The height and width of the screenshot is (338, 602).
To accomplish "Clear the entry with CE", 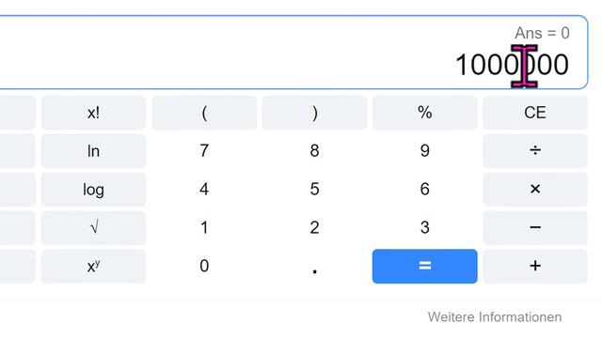I will (535, 113).
